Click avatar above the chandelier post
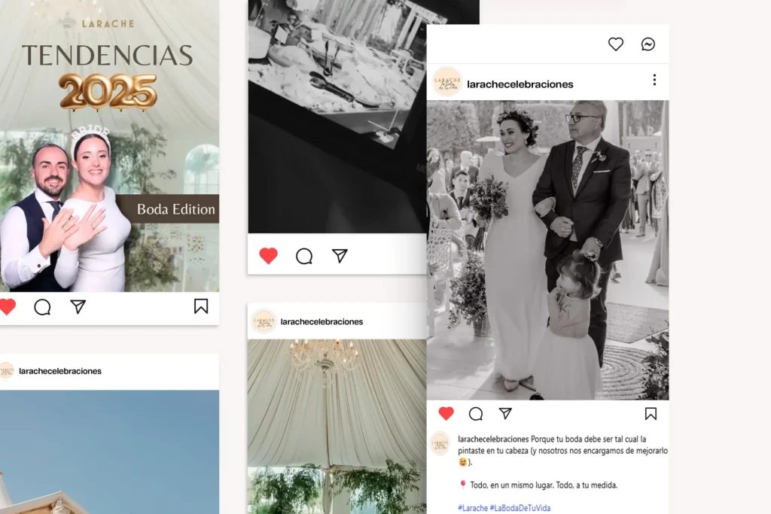The height and width of the screenshot is (514, 771). (264, 321)
